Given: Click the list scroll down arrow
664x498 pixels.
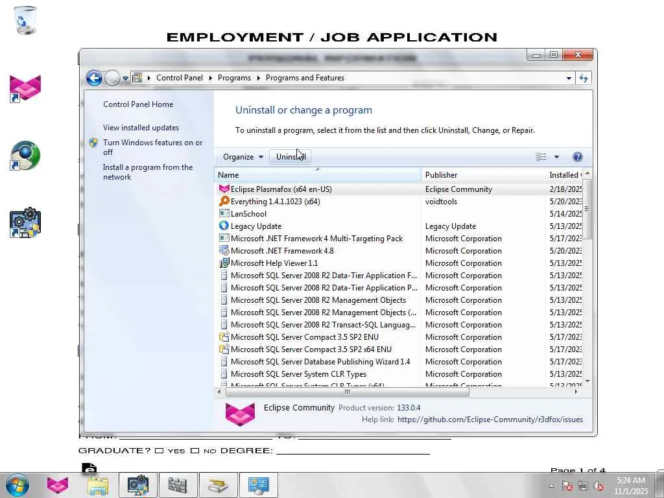Looking at the screenshot, I should (x=587, y=381).
